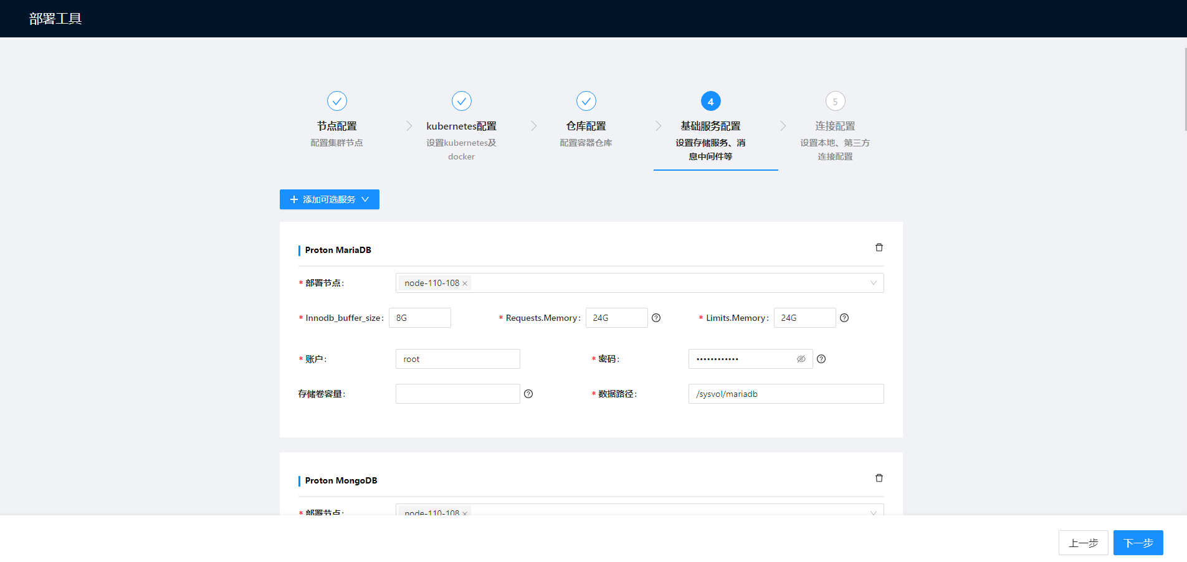Click the 账户 input with root
Screen dimensions: 1187x562
[458, 359]
